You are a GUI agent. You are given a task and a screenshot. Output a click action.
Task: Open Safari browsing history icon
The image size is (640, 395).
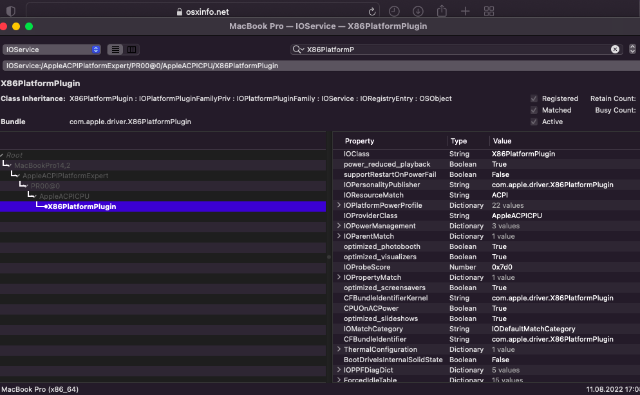tap(393, 11)
